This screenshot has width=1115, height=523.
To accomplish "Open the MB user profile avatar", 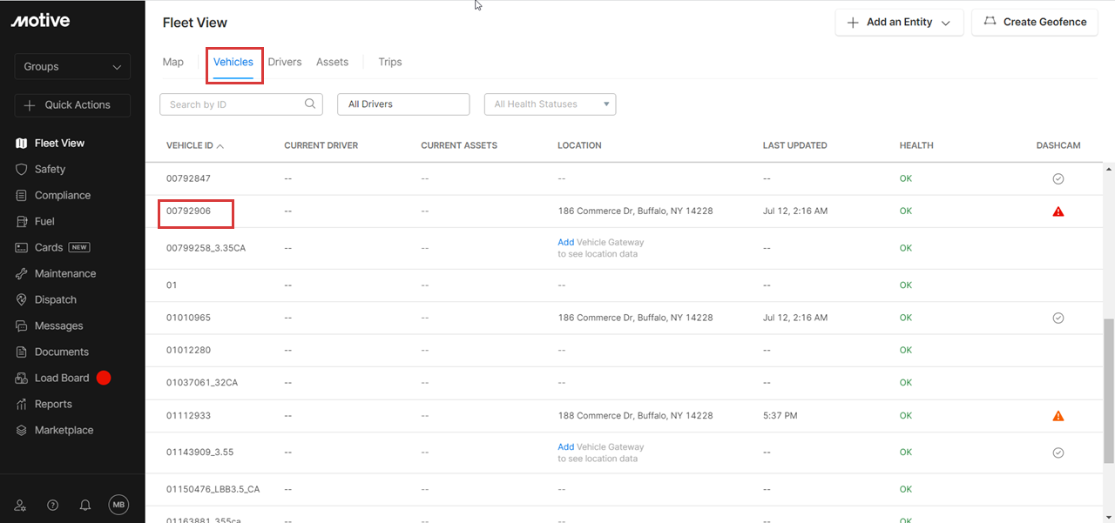I will (x=118, y=505).
